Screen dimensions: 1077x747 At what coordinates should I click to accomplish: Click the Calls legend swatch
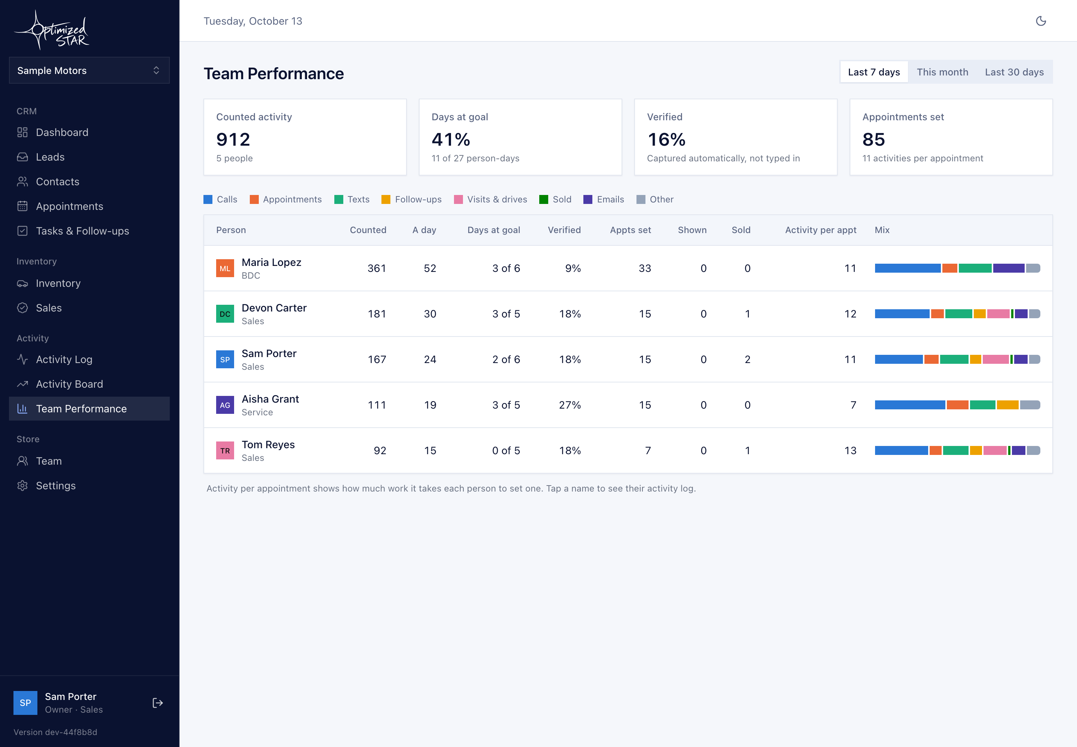tap(208, 200)
